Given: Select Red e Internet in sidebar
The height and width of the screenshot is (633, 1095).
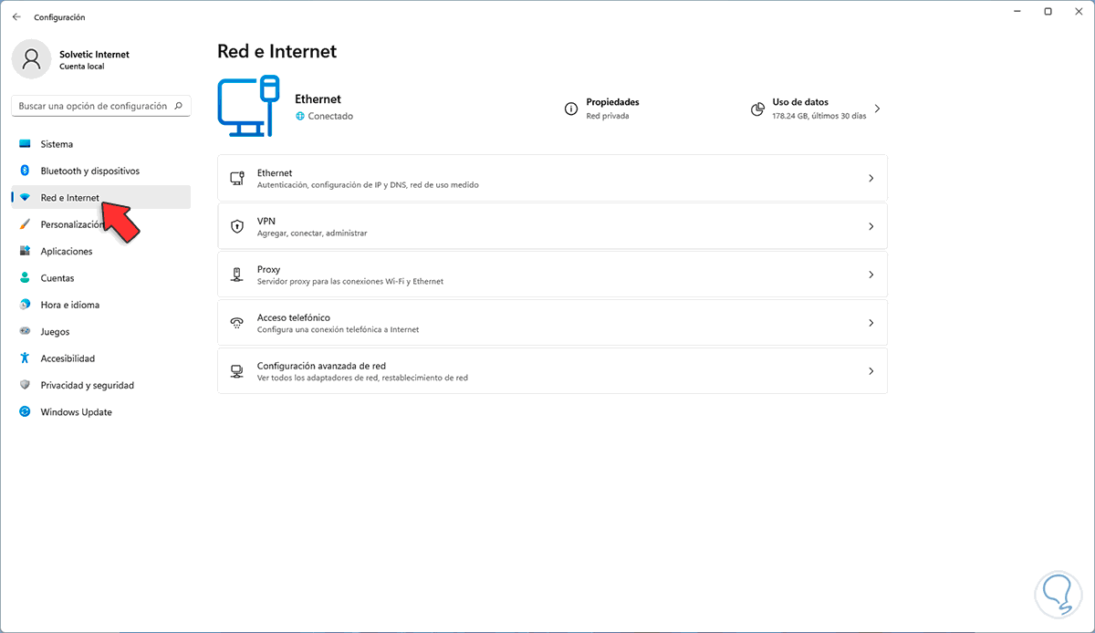Looking at the screenshot, I should click(101, 198).
